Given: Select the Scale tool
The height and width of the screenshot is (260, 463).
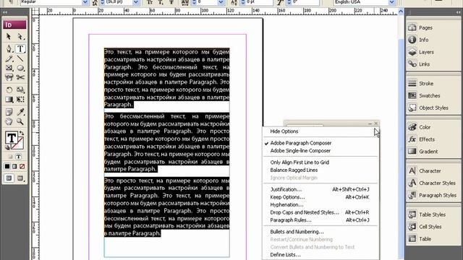Looking at the screenshot, I should [x=20, y=90].
